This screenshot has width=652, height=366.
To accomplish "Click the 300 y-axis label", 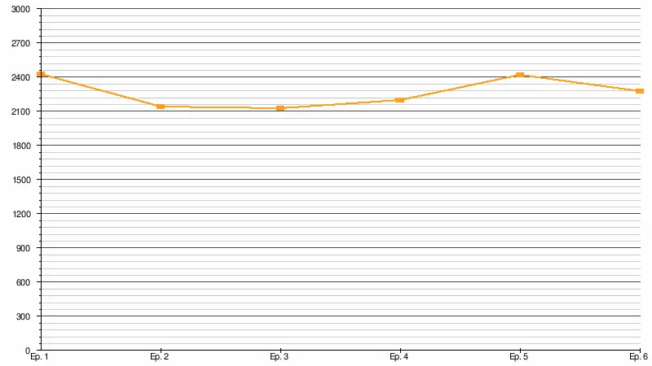I will tap(24, 316).
